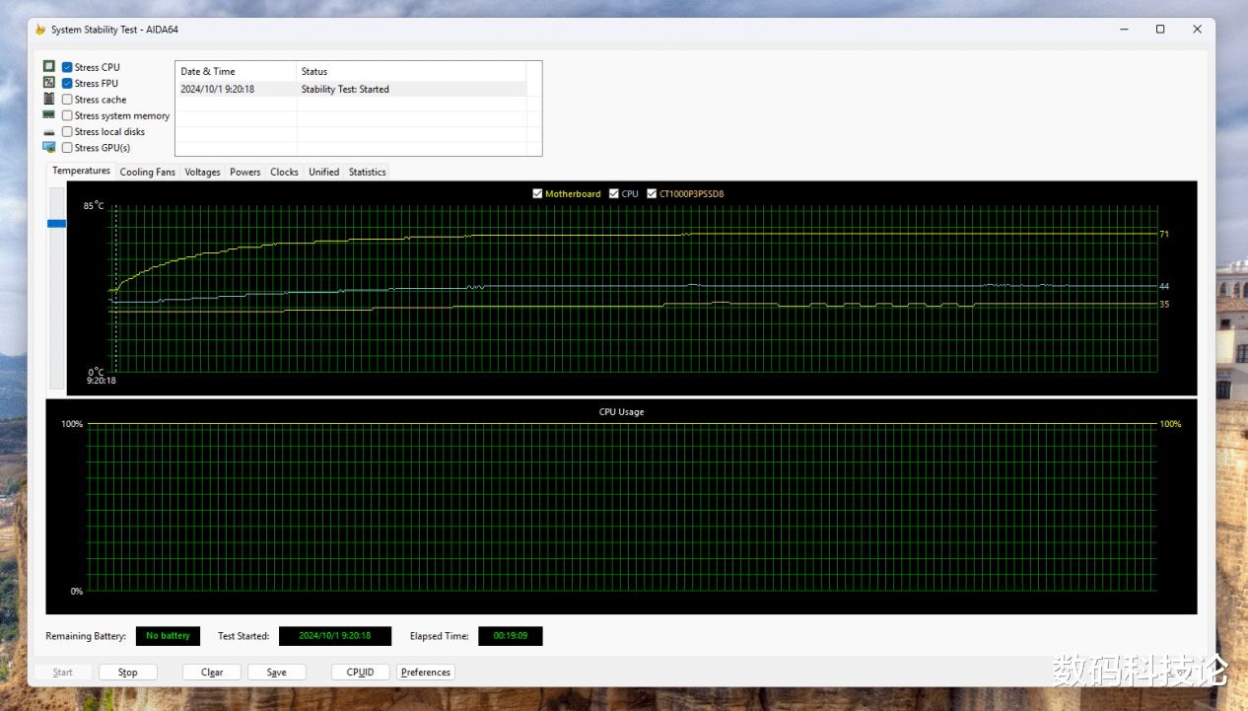1248x711 pixels.
Task: Save the stability test results
Action: point(277,673)
